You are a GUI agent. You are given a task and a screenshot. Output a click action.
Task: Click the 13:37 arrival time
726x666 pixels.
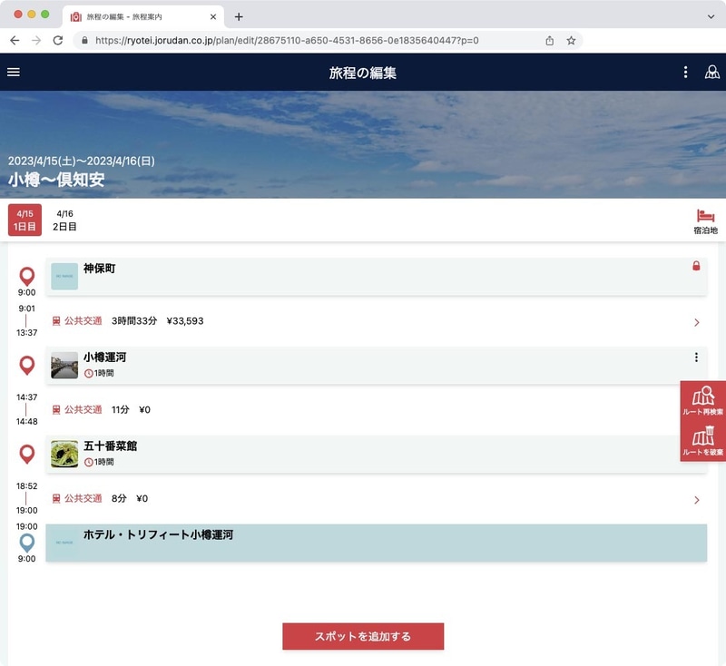(27, 333)
